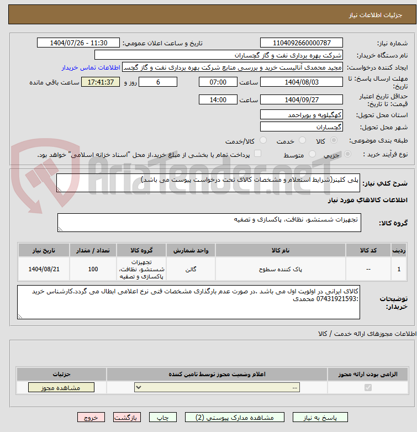Viewport: 417px width, 432px height.
Task: Click the جزئیات اطلاعات نیاز title bar
Action: (212, 14)
